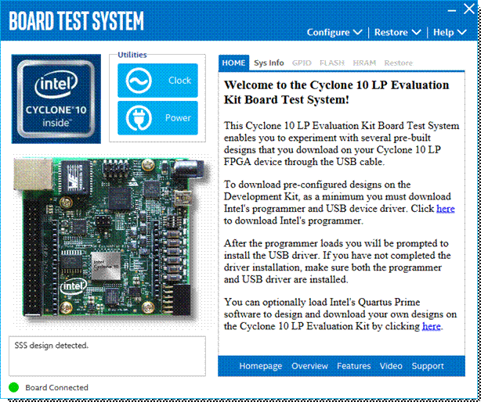Viewport: 488px width, 409px height.
Task: Open the Features link in bottom bar
Action: (x=353, y=366)
